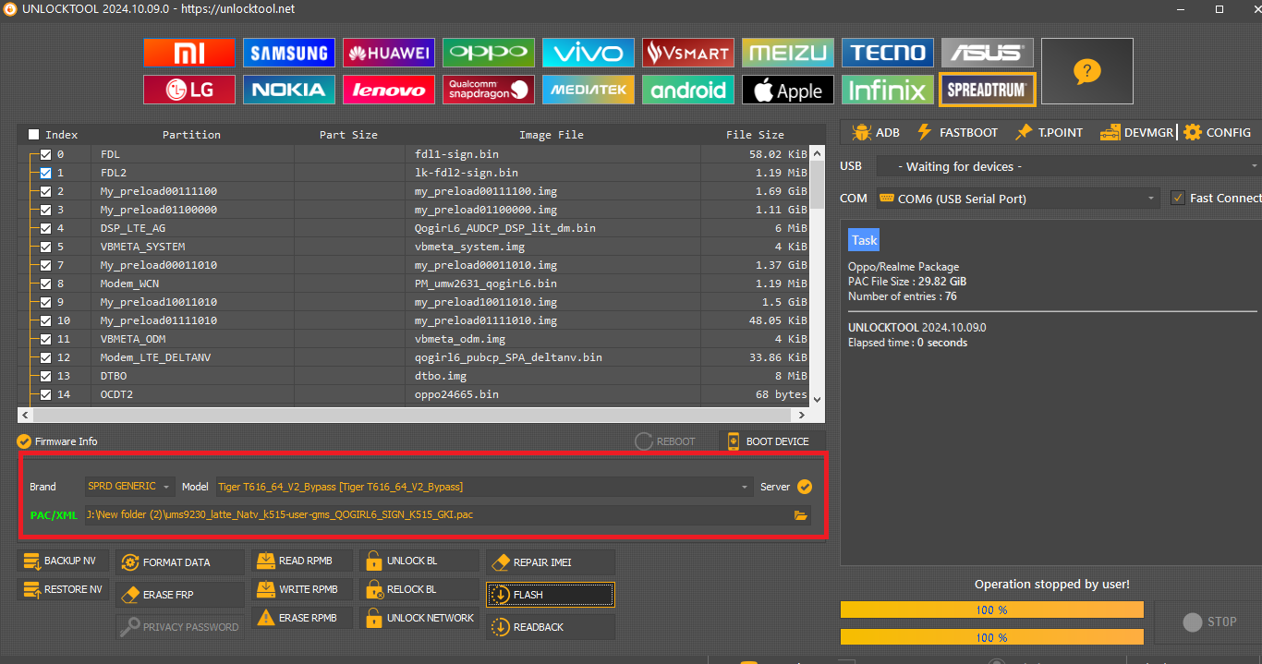Toggle the select-all Index checkbox
This screenshot has height=664, width=1262.
click(34, 135)
